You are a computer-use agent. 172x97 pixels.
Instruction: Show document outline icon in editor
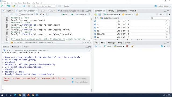89,14
